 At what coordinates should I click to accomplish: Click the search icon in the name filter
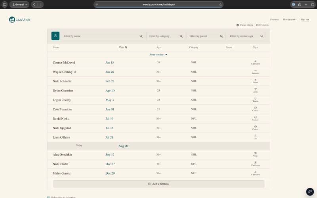tap(141, 36)
